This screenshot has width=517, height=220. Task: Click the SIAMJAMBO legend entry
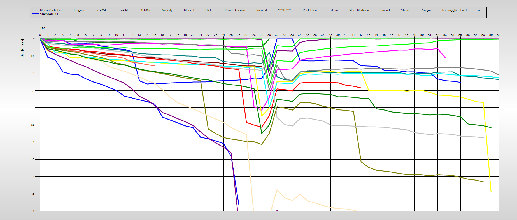[49, 14]
